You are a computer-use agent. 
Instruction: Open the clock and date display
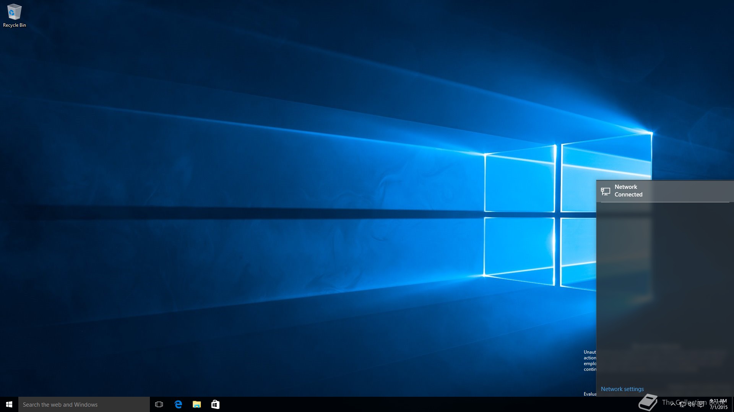click(718, 404)
